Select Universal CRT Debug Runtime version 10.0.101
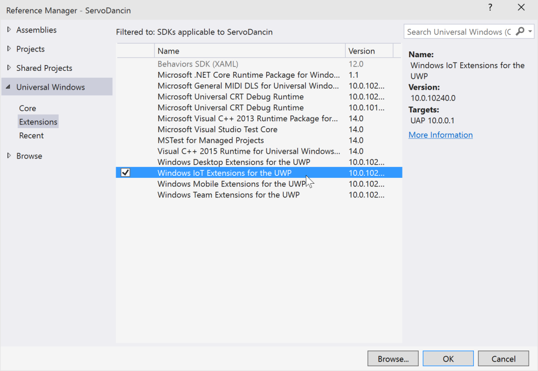This screenshot has height=371, width=538. 259,108
